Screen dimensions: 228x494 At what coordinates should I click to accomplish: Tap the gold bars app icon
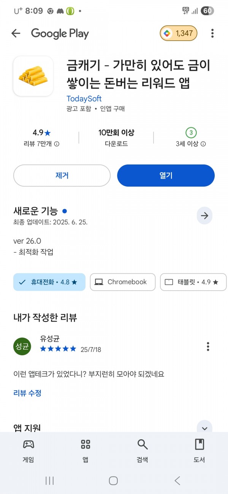click(33, 76)
